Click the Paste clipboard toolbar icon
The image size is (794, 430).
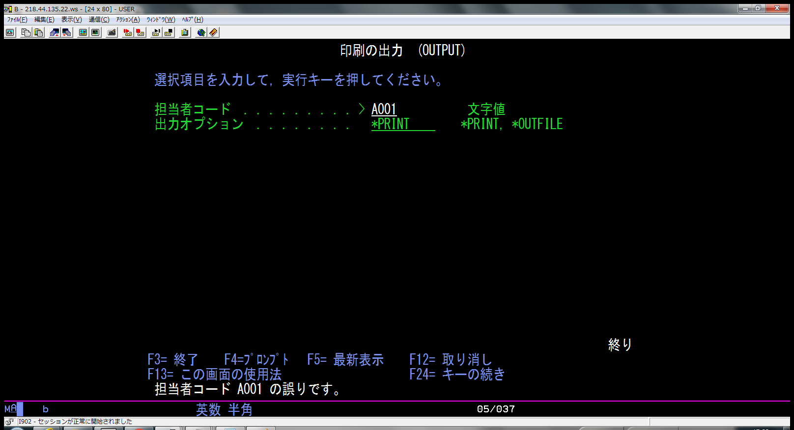pyautogui.click(x=39, y=32)
